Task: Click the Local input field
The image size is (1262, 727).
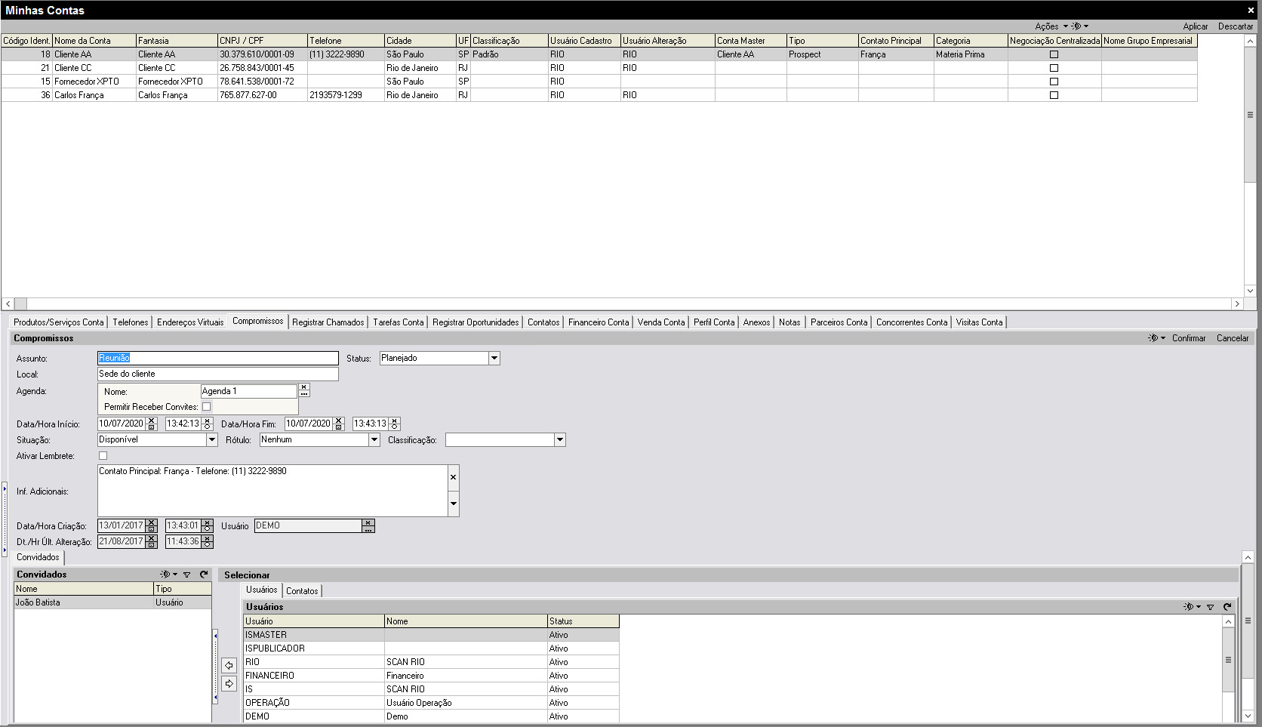Action: (217, 374)
